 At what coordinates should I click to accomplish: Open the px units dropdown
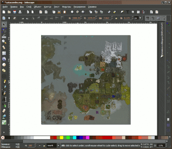[140, 18]
